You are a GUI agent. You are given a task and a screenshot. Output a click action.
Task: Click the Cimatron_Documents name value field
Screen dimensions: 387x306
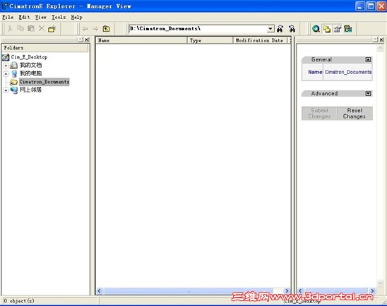(347, 72)
